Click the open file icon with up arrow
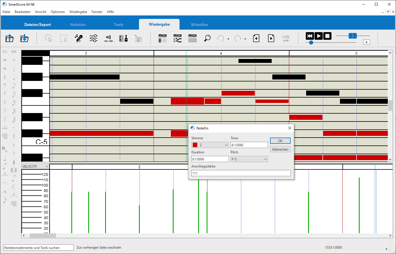 (x=10, y=38)
